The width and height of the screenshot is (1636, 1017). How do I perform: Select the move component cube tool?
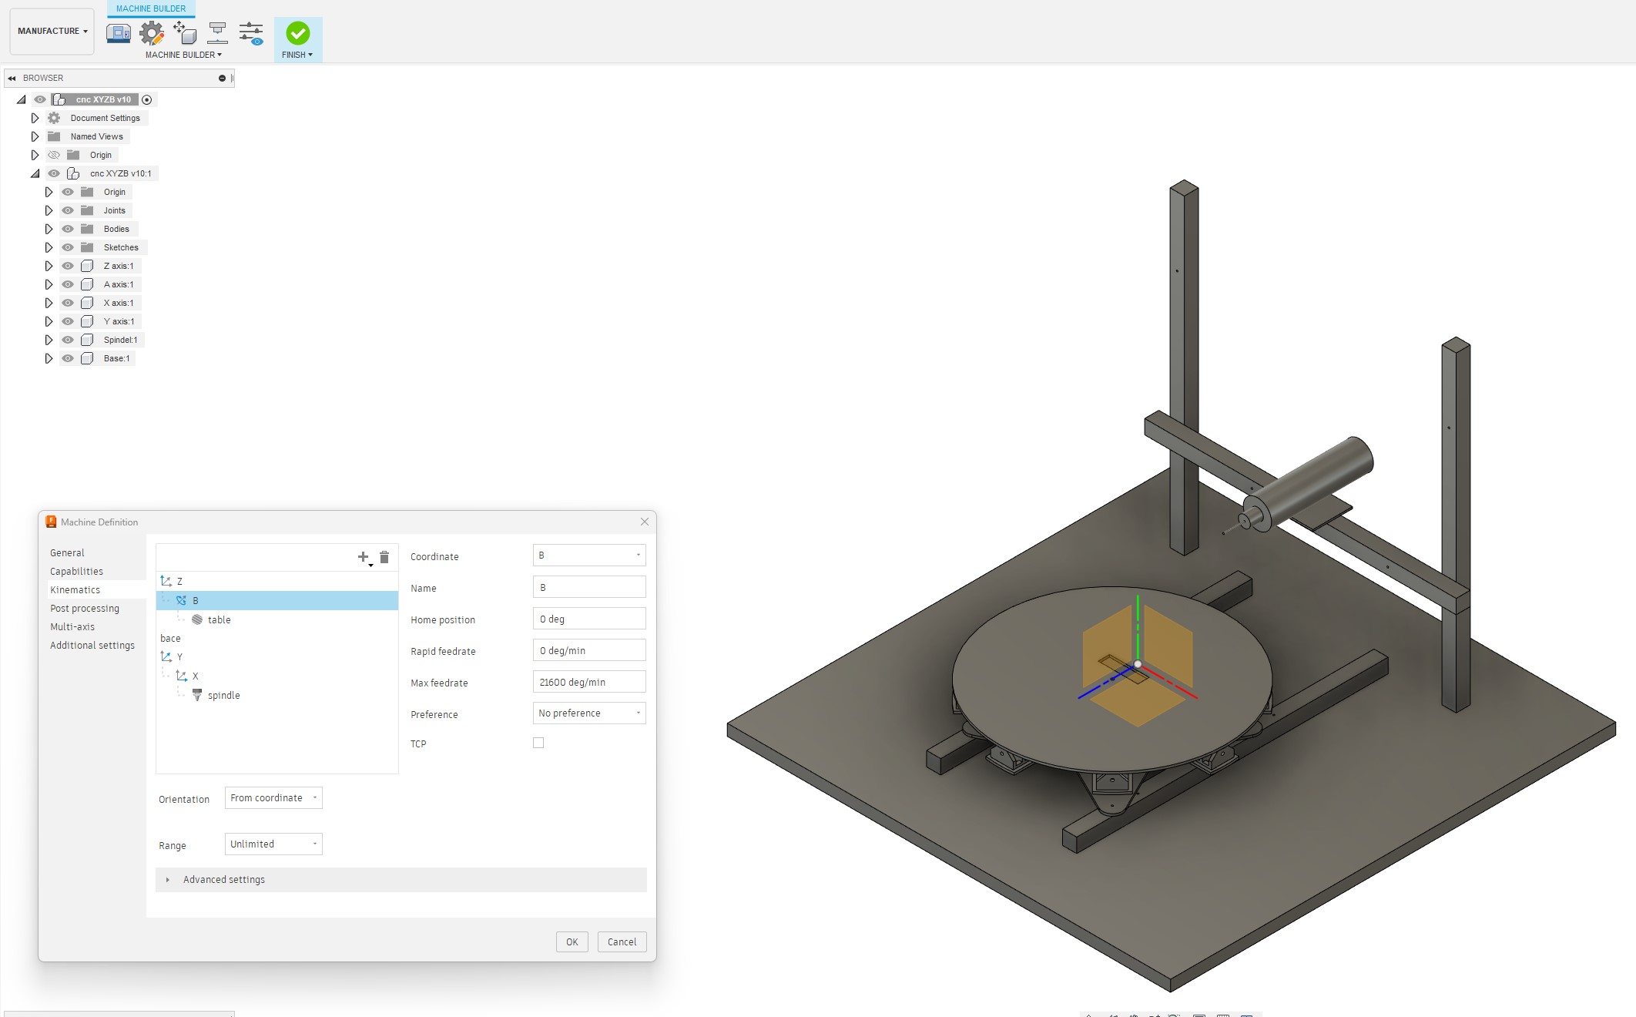185,33
